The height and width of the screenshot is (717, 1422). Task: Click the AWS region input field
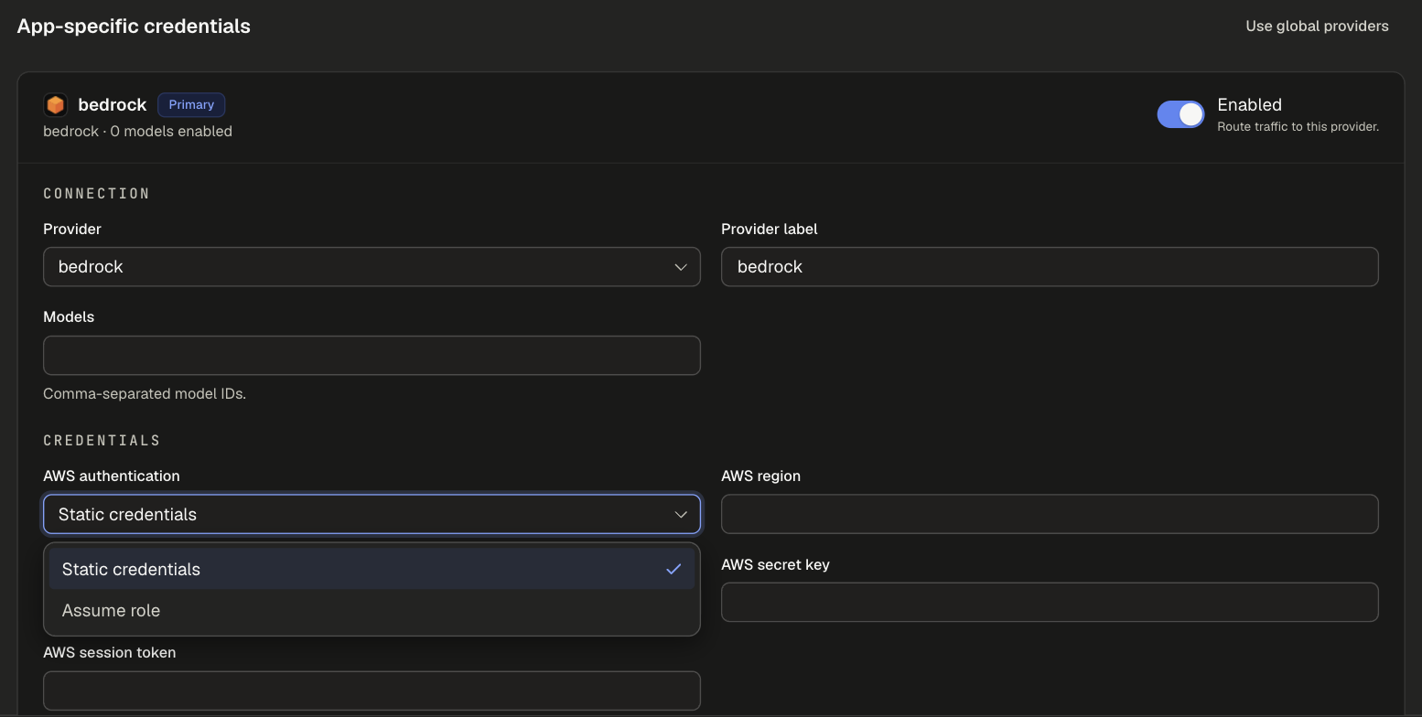[1050, 514]
